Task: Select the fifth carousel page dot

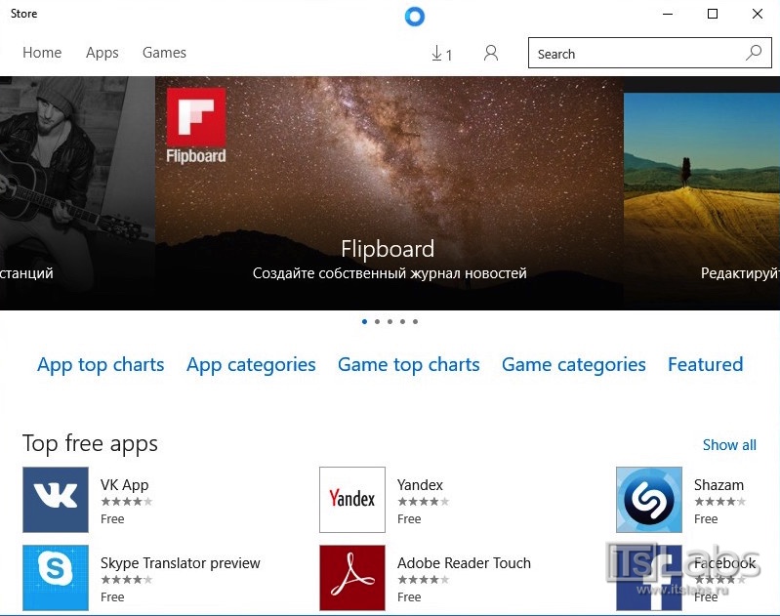Action: 415,321
